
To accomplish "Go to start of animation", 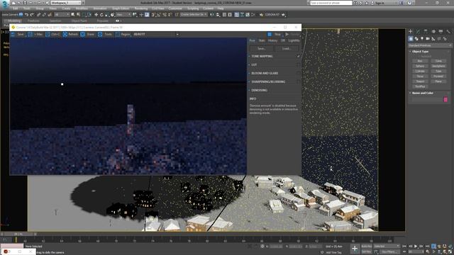I will pos(404,246).
